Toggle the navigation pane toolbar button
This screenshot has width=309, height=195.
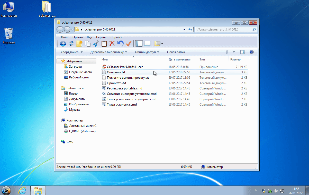[x=139, y=44]
